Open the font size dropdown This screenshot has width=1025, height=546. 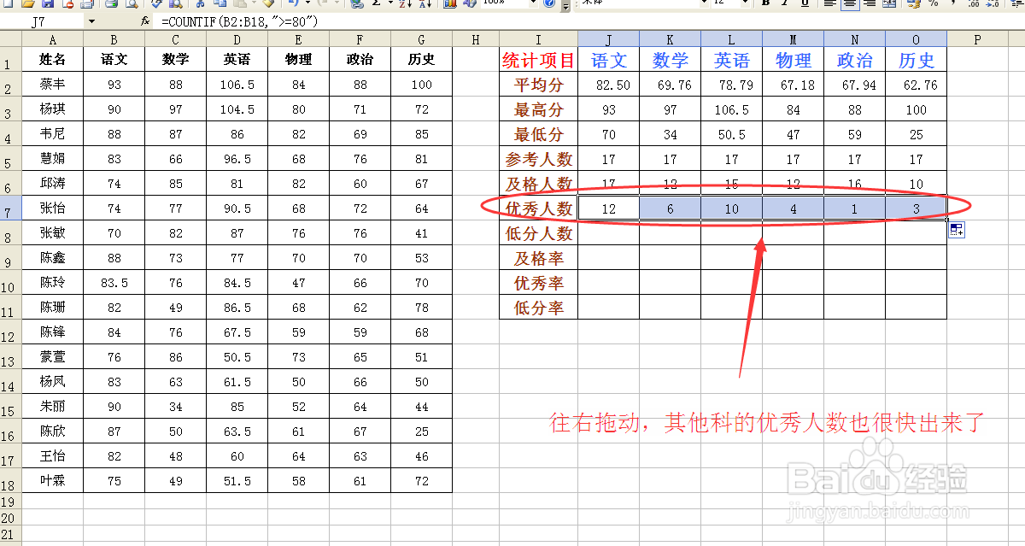tap(743, 4)
